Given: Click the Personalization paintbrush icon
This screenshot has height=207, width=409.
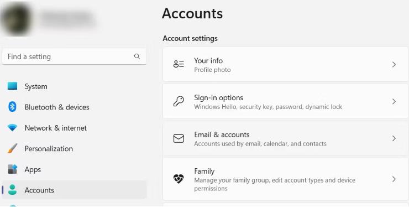Looking at the screenshot, I should 12,148.
